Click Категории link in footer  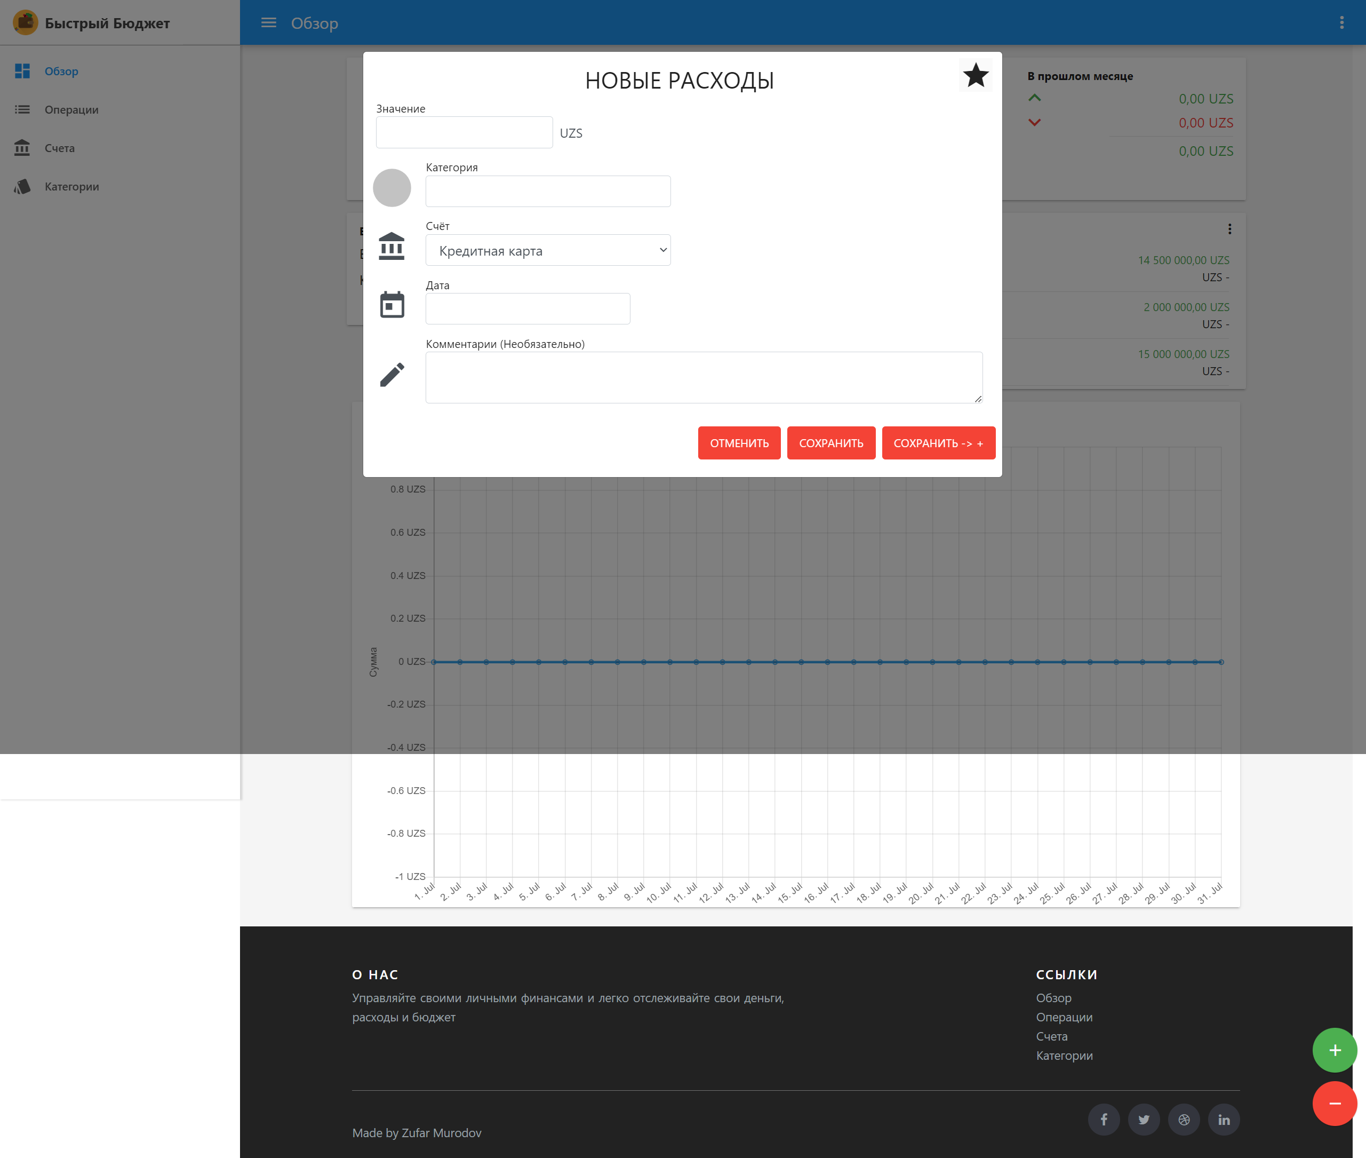point(1064,1056)
